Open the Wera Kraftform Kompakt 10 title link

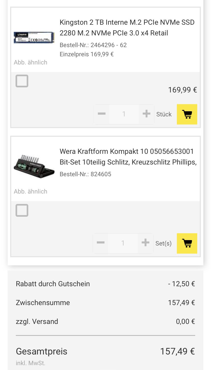[127, 157]
